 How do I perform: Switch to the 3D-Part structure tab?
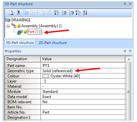coord(20,43)
